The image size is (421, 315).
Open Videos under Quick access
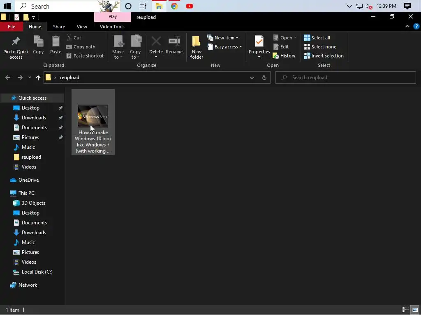coord(29,167)
